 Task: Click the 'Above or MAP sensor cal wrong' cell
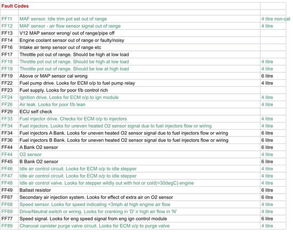(139, 76)
